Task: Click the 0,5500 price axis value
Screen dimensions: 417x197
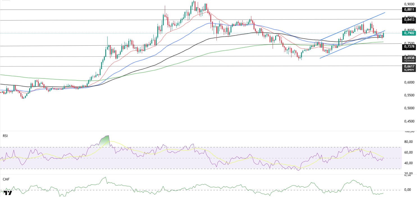Action: (x=409, y=95)
